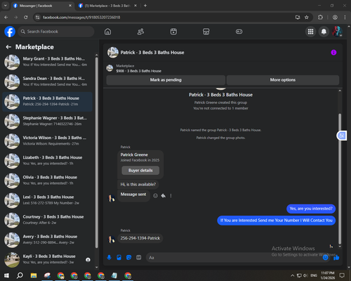Image resolution: width=351 pixels, height=281 pixels.
Task: Bookmark this page with star icon
Action: tap(307, 18)
